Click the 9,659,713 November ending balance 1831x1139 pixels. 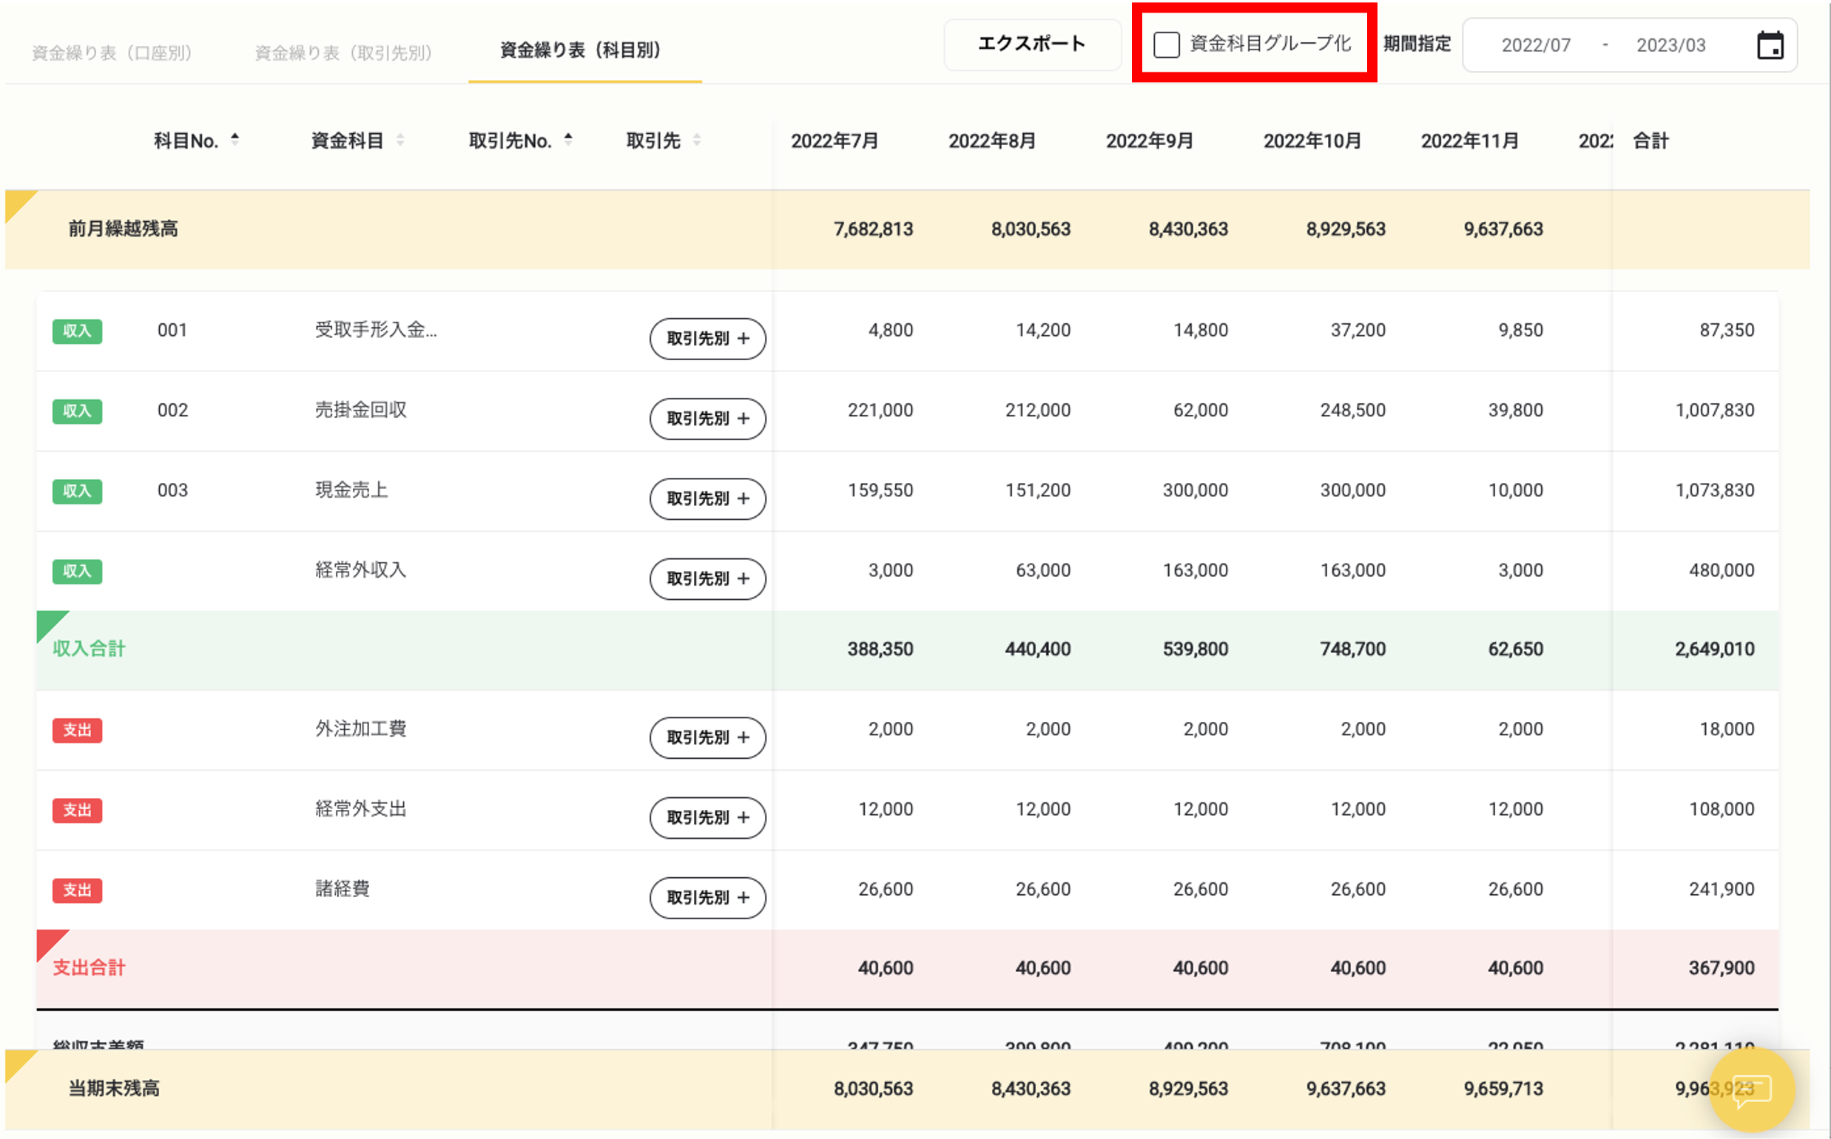tap(1503, 1089)
